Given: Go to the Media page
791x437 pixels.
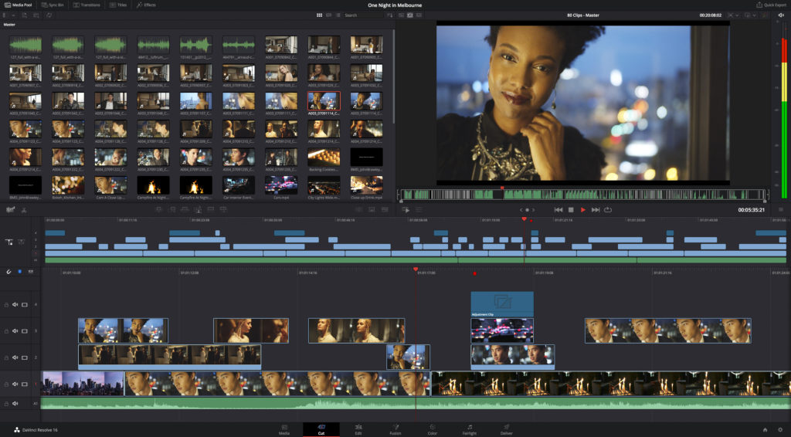Looking at the screenshot, I should click(x=284, y=429).
